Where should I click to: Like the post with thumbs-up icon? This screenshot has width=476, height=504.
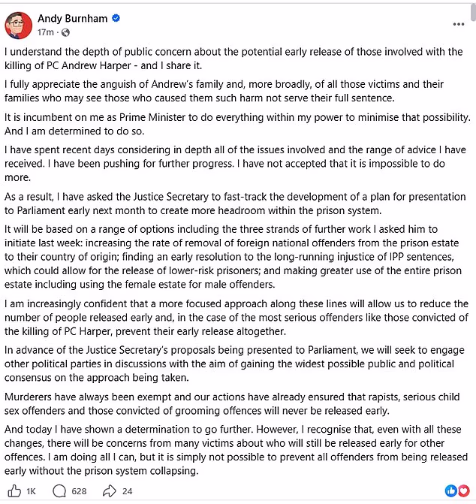[14, 491]
